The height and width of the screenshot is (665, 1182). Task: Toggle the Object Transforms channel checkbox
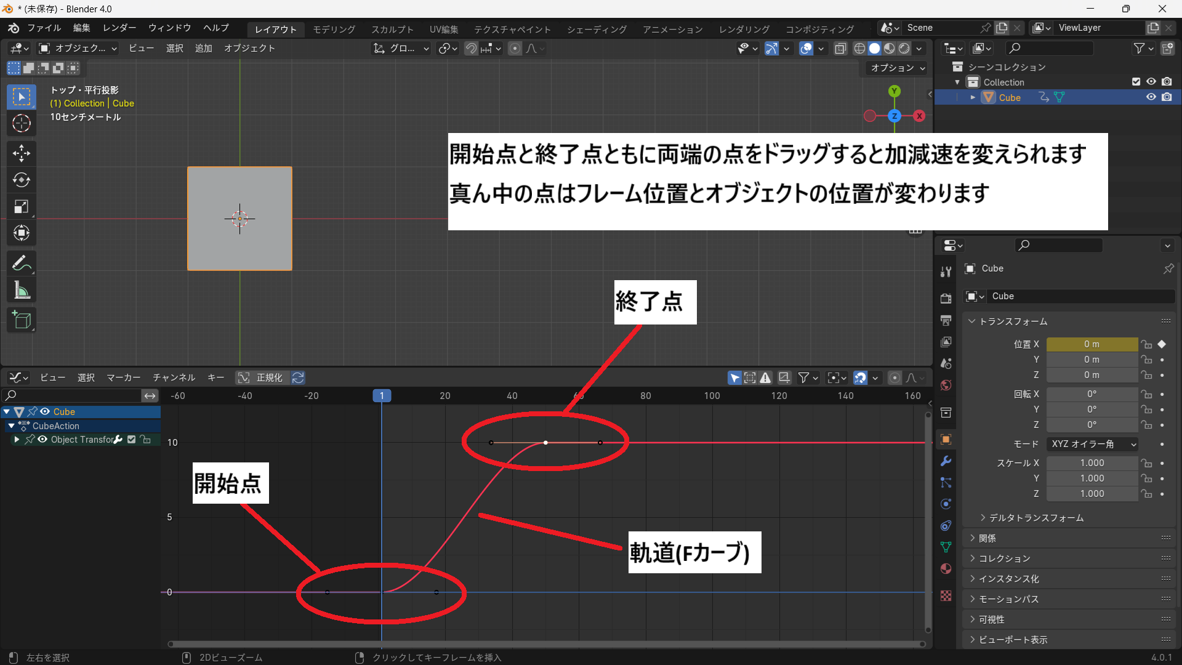tap(131, 440)
